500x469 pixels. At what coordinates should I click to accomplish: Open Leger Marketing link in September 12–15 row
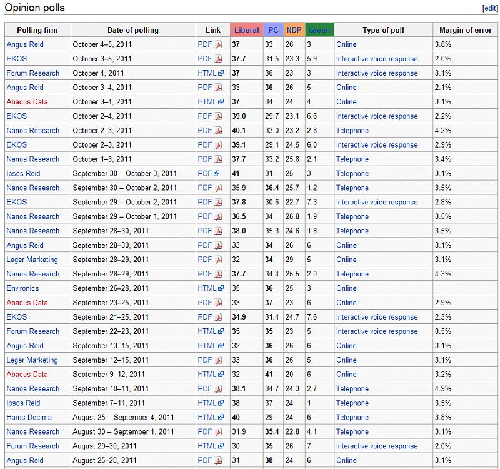coord(32,360)
